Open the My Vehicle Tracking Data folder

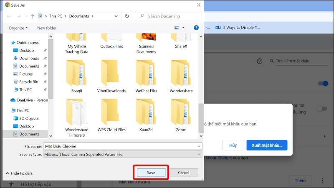point(77,43)
